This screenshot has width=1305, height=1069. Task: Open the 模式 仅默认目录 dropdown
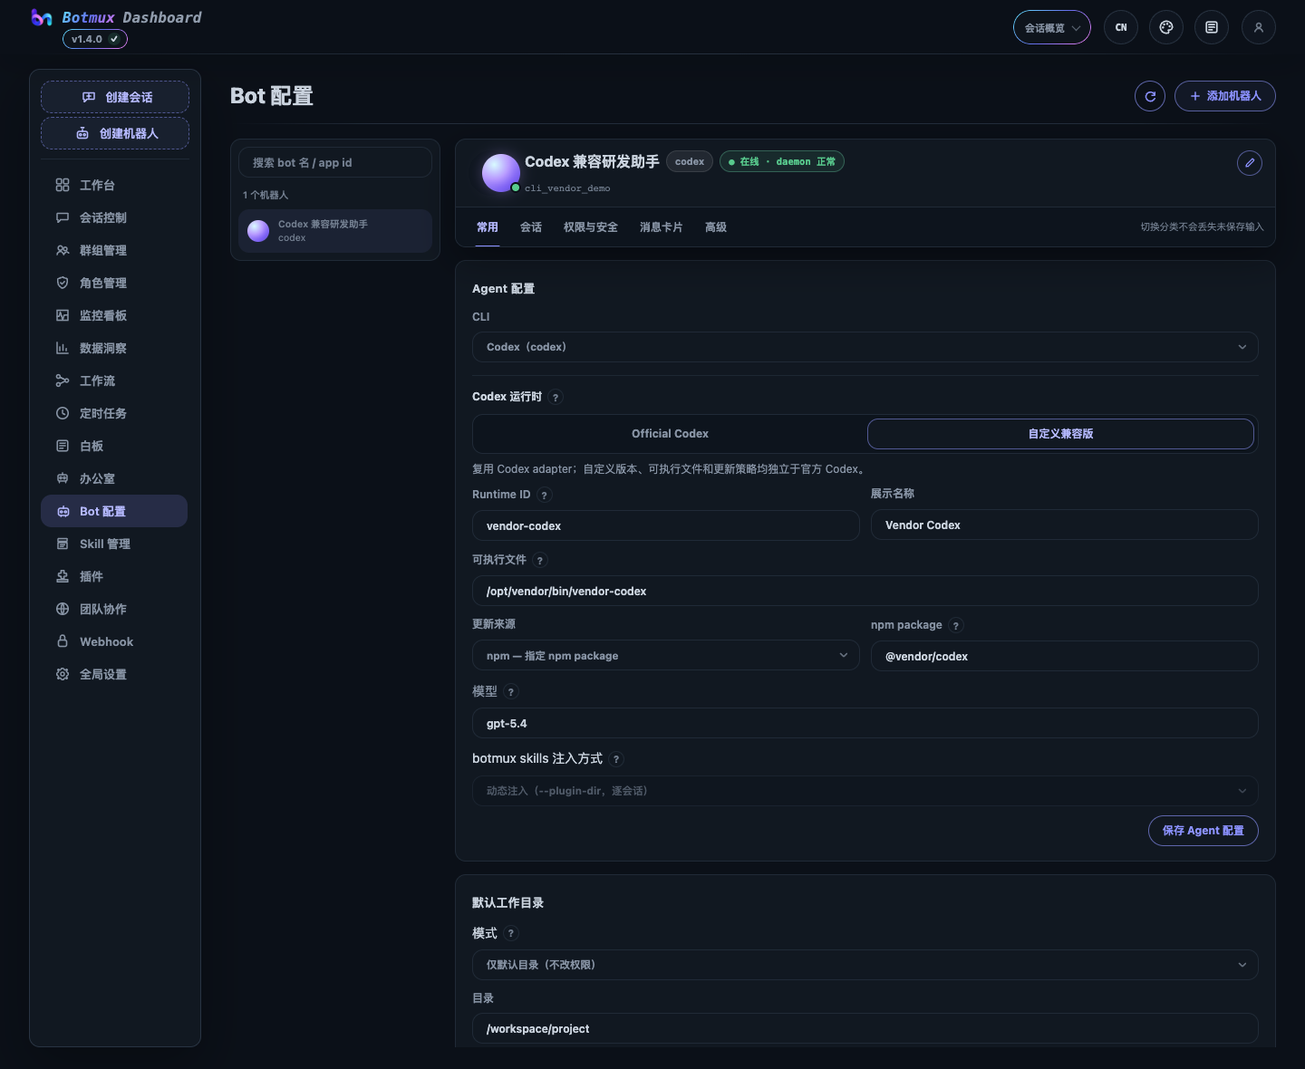865,965
